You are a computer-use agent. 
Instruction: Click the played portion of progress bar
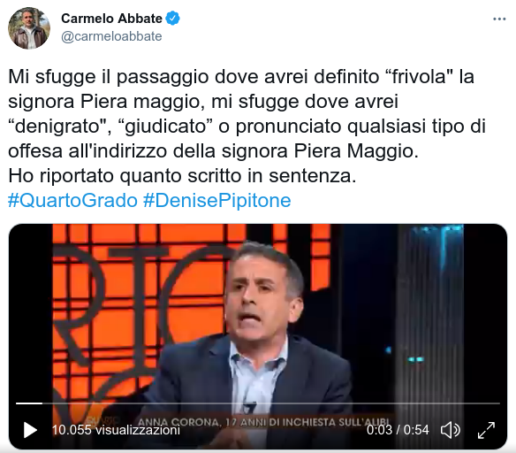(29, 403)
